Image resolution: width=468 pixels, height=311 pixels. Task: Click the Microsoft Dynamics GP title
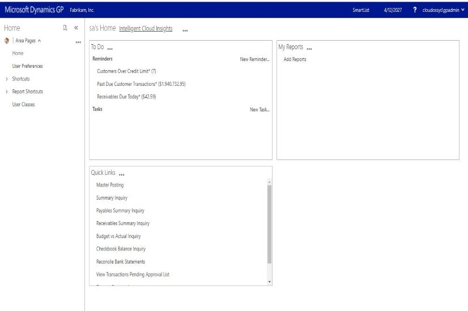pyautogui.click(x=34, y=10)
